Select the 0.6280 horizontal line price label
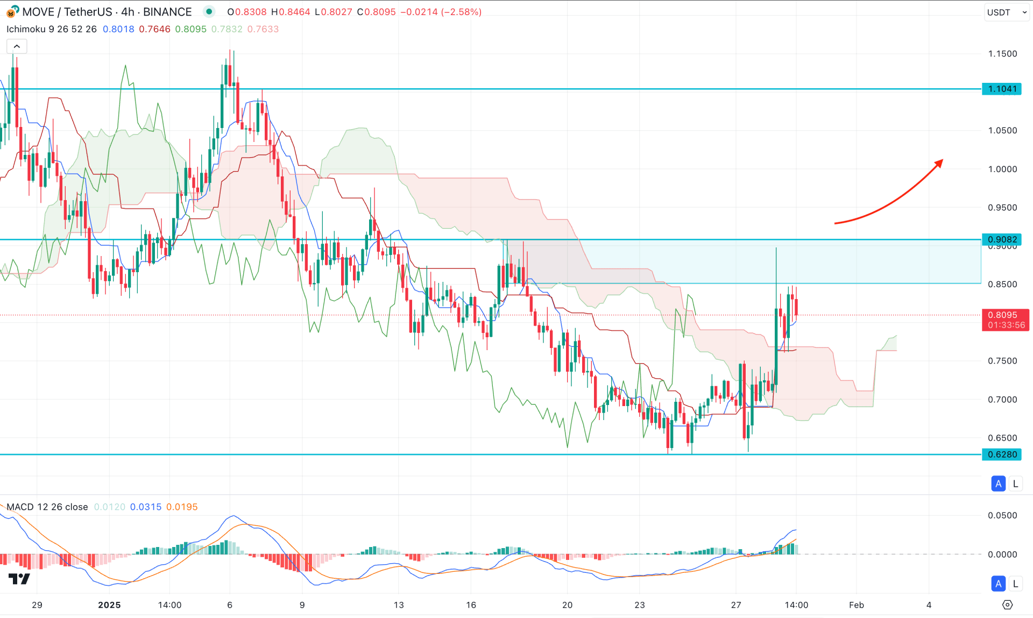This screenshot has height=618, width=1033. click(1002, 454)
